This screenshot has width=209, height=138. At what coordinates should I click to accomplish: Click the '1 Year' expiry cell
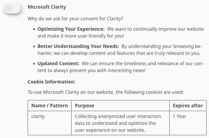pyautogui.click(x=180, y=116)
